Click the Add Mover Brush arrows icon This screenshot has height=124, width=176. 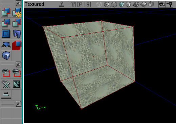coord(6,45)
